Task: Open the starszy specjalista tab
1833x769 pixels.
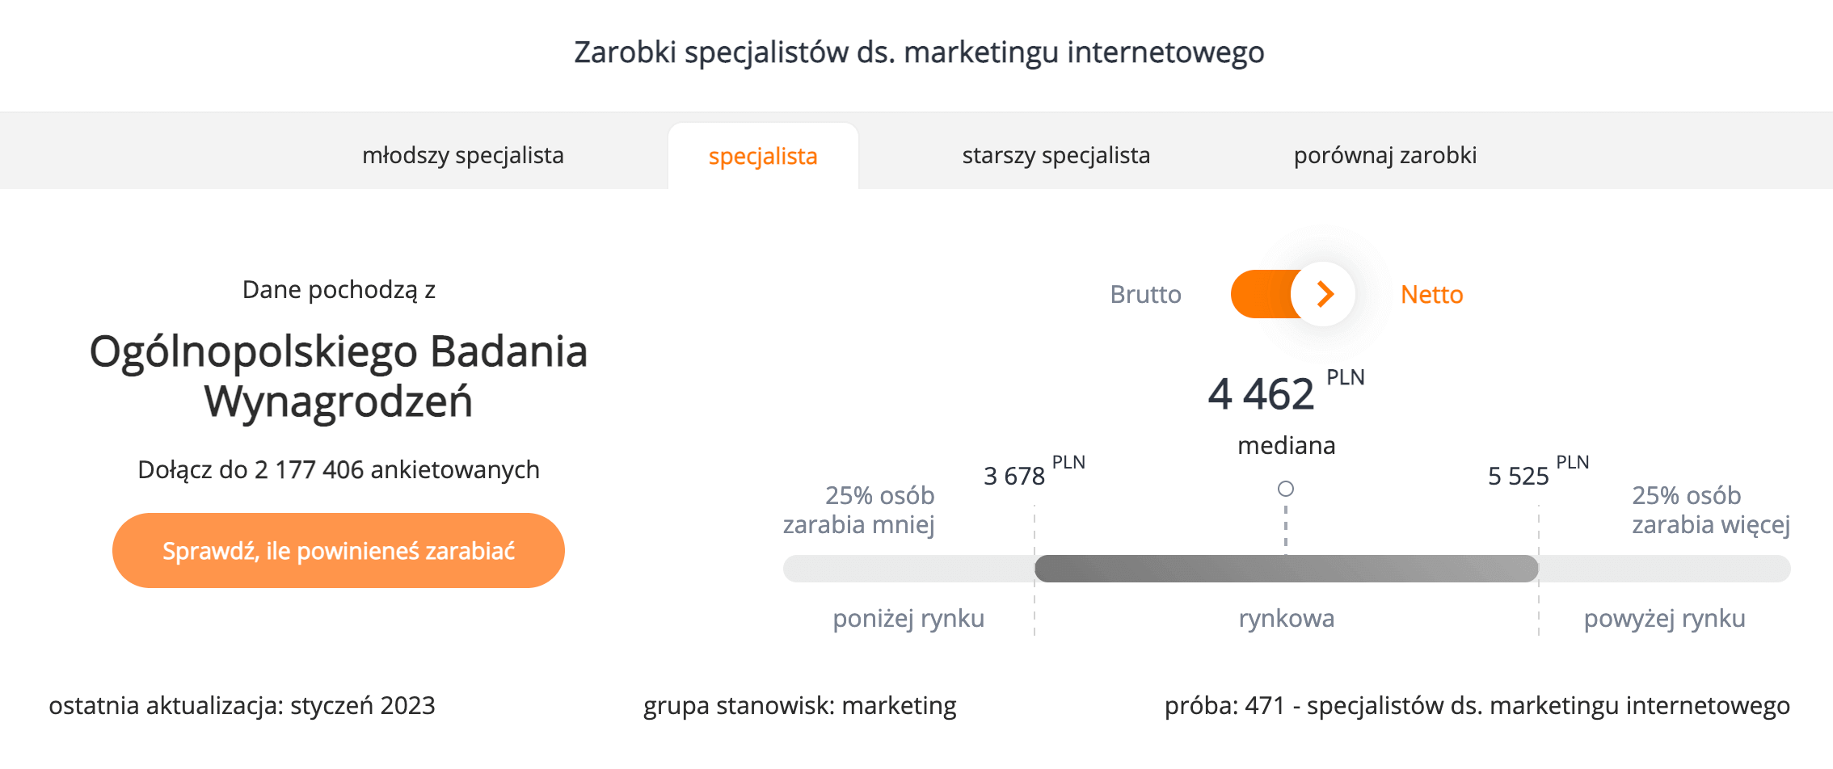Action: [x=1056, y=155]
